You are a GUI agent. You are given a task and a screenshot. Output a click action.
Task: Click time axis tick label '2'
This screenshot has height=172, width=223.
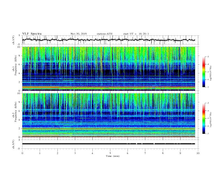[57, 153]
